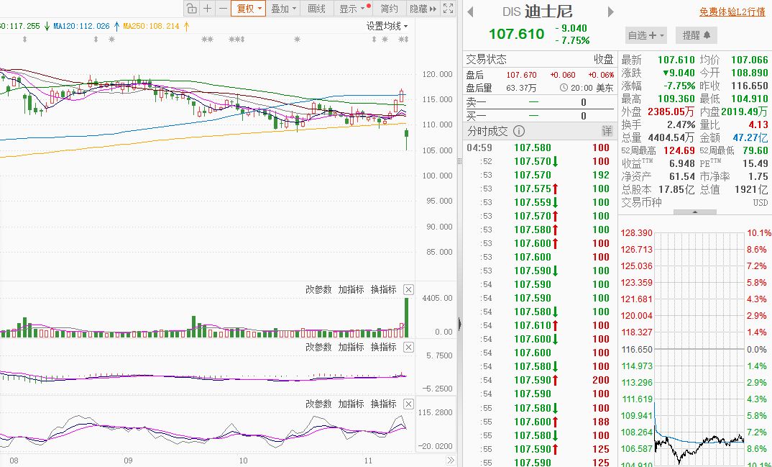Click the unlock padlock icon in chart toolbar
The width and height of the screenshot is (772, 467).
(x=192, y=9)
